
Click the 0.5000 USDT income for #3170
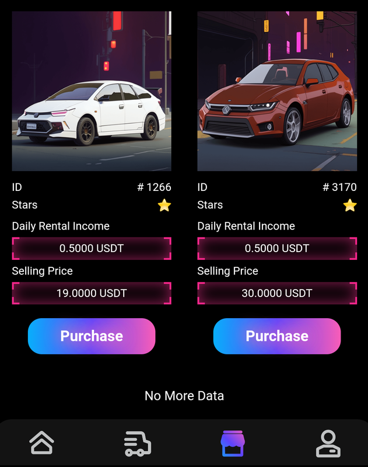[277, 249]
